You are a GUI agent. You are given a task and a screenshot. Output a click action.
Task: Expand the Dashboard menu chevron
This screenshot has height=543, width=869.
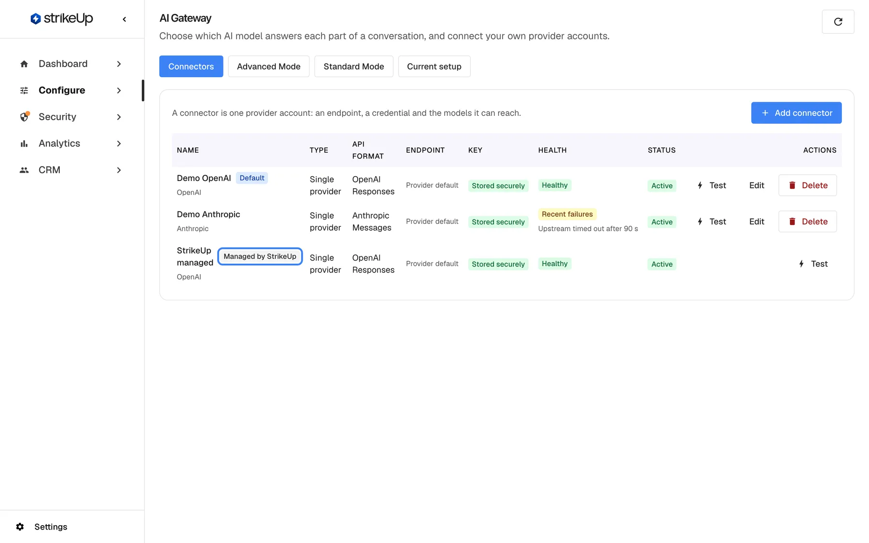119,64
